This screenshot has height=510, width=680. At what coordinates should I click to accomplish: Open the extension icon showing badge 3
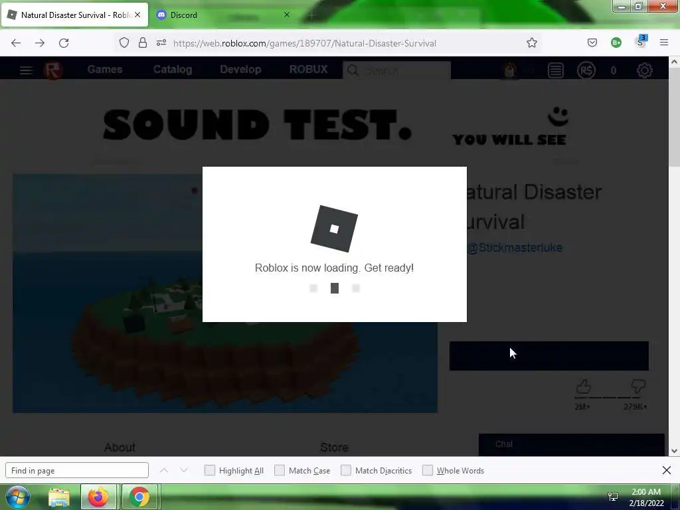pos(641,42)
